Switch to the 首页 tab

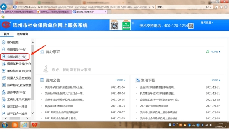[6, 34]
